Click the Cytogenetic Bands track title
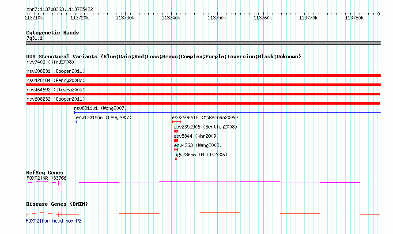Screen dimensions: 393x234 [53, 33]
